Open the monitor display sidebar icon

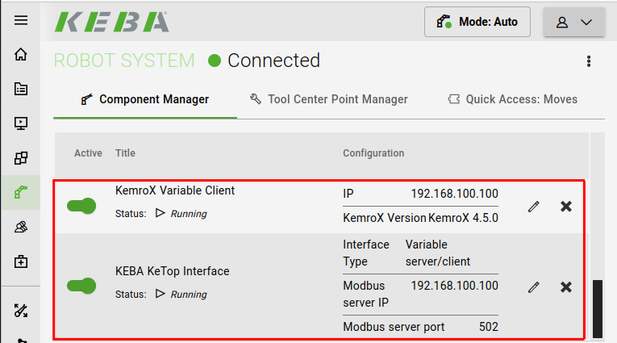[21, 123]
